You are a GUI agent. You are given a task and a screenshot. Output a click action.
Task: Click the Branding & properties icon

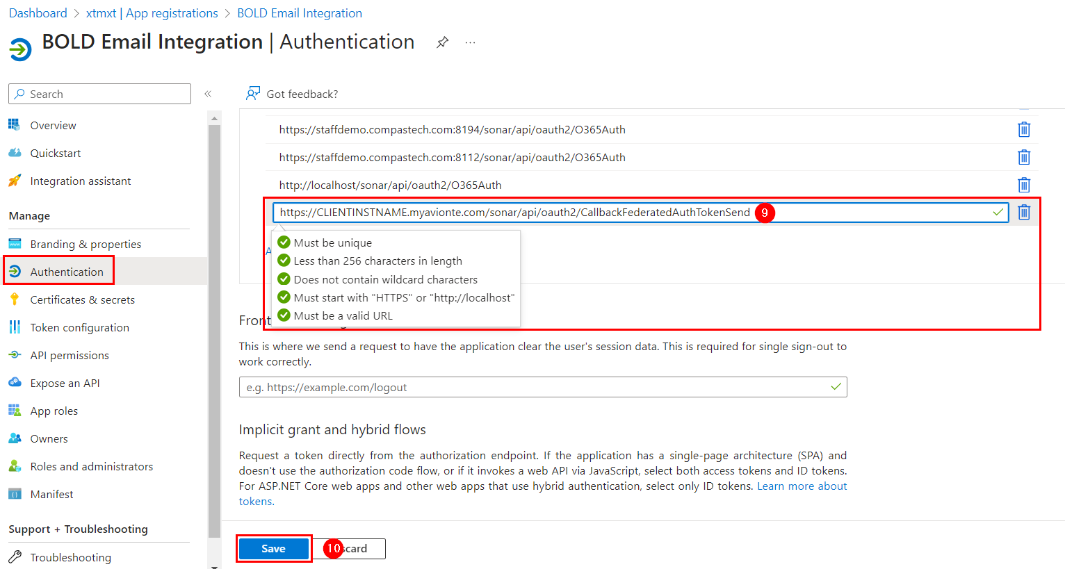pos(15,244)
